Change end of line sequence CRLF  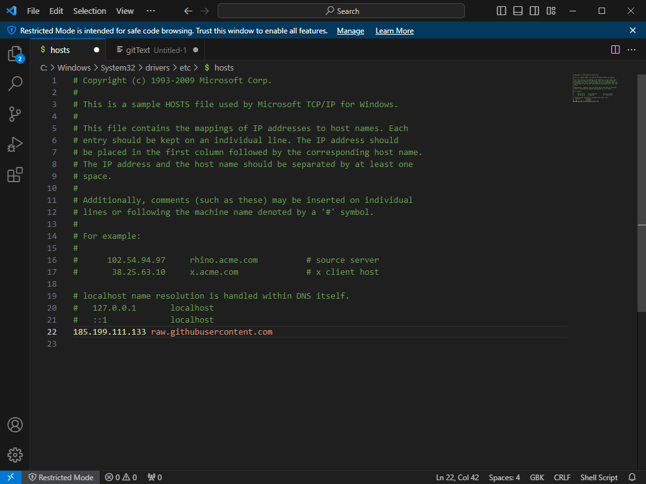coord(562,478)
